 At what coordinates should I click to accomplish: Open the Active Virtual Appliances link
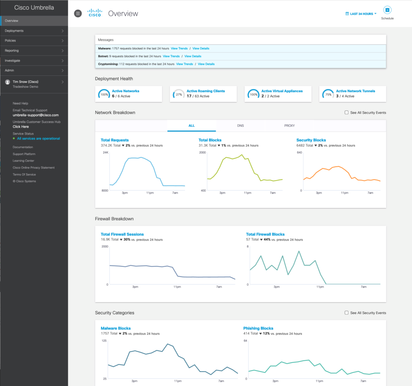click(282, 91)
